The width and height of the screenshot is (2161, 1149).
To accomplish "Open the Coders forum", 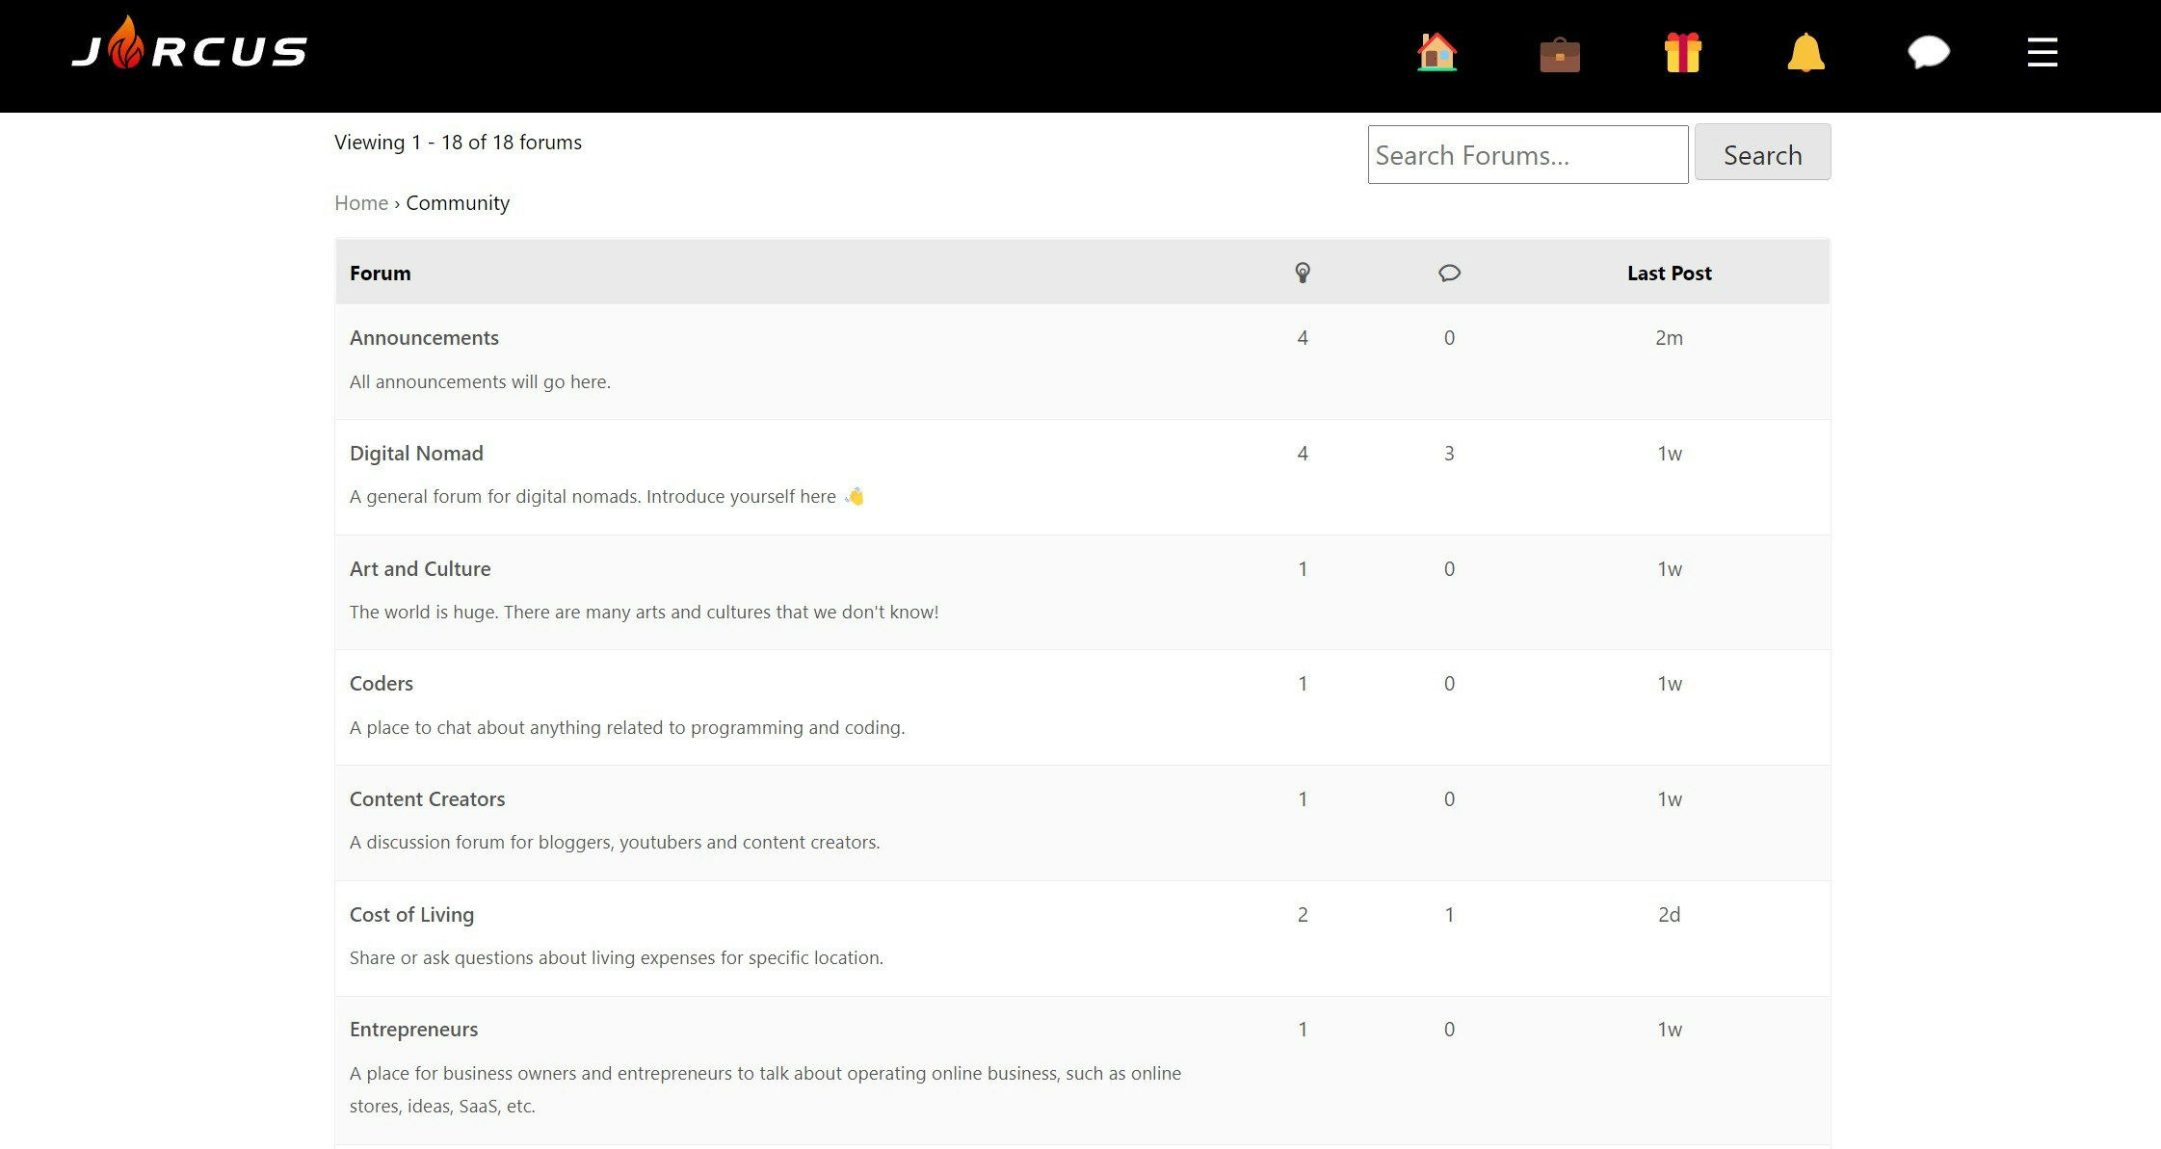I will click(381, 684).
